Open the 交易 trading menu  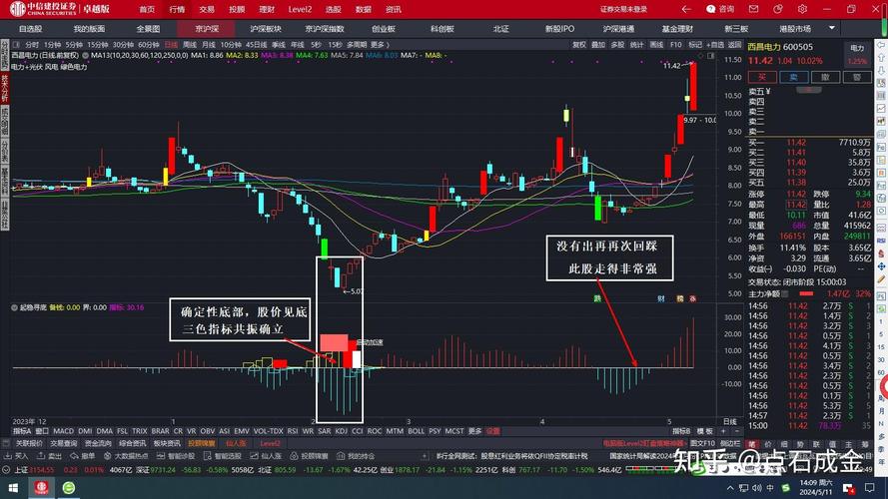coord(207,9)
